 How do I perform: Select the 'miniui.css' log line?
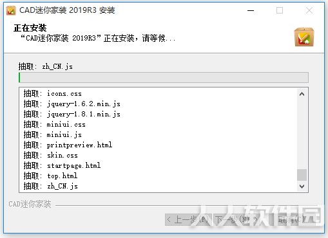tap(55, 125)
